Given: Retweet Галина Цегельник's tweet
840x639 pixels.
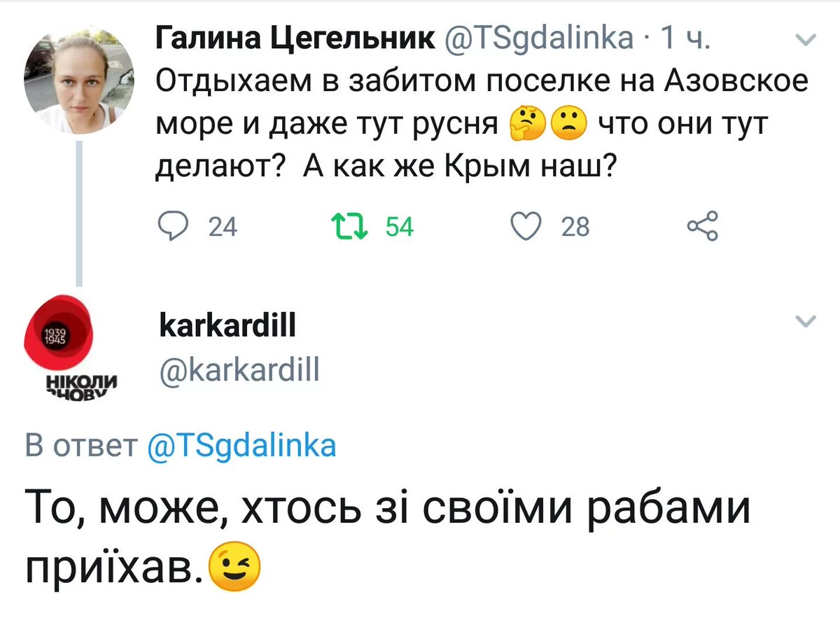Looking at the screenshot, I should (344, 227).
